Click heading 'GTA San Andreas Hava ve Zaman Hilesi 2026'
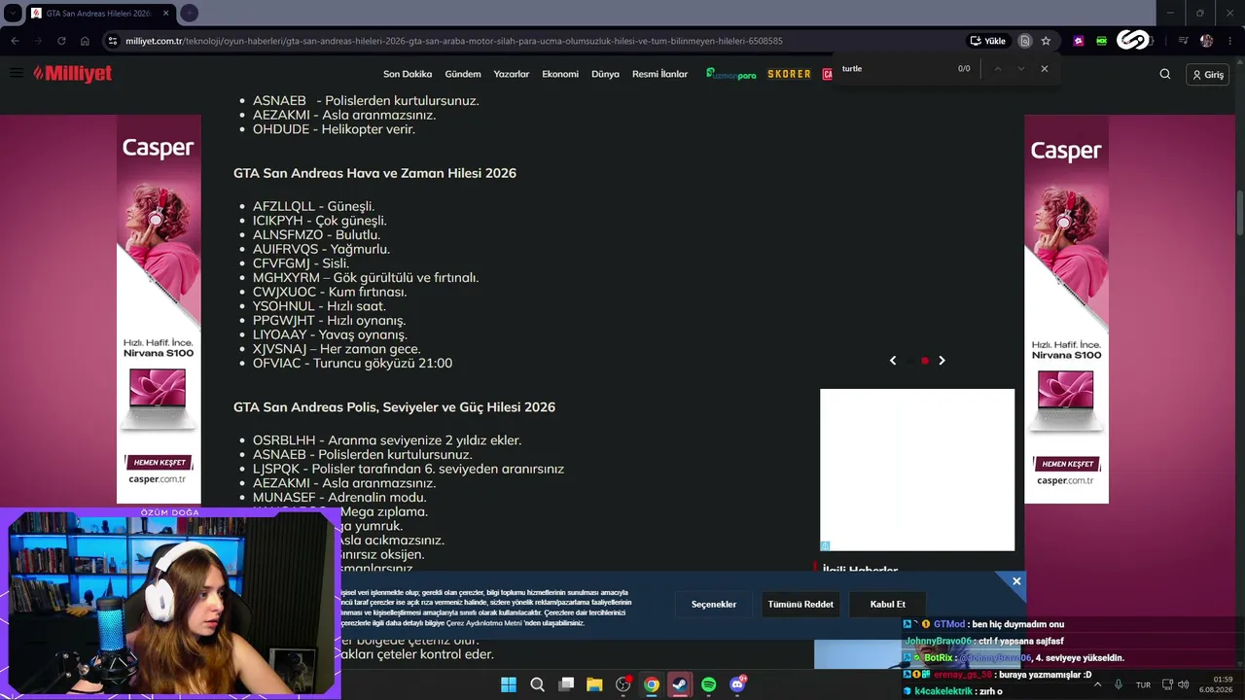The width and height of the screenshot is (1245, 700). coord(374,173)
